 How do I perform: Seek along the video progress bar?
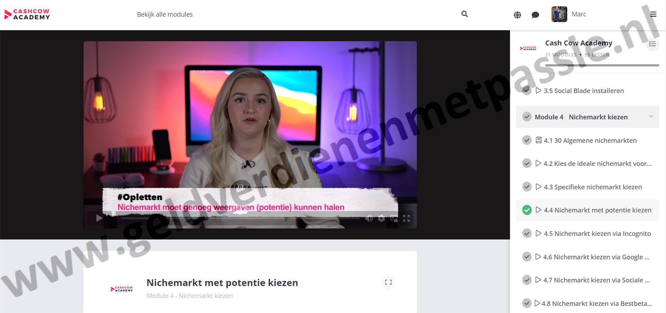[x=240, y=218]
